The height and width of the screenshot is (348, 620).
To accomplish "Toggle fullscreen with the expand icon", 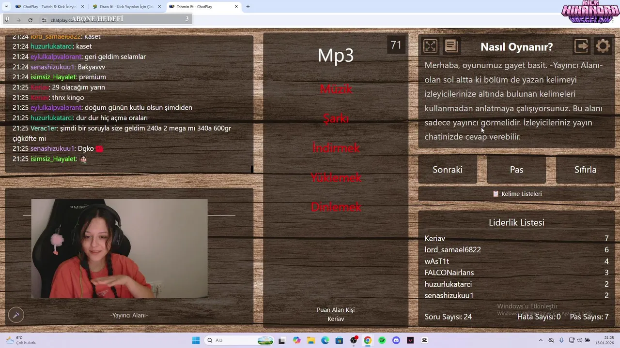I will [430, 46].
